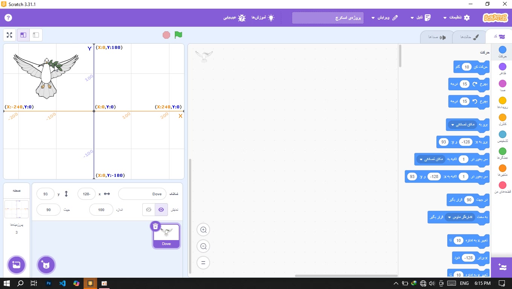Reset workspace zoom with the equals button
Image resolution: width=512 pixels, height=289 pixels.
203,263
